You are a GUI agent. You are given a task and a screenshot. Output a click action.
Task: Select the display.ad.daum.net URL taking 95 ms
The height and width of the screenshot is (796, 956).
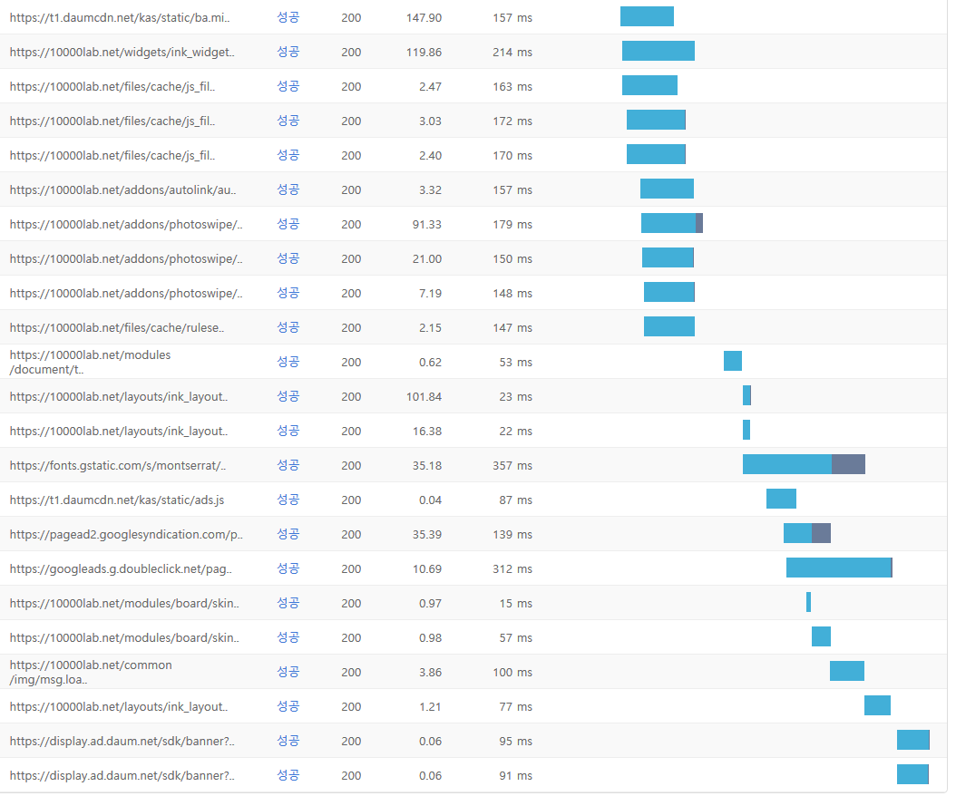(122, 741)
